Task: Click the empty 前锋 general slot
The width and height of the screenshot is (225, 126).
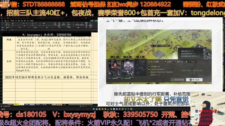Action: (140, 67)
